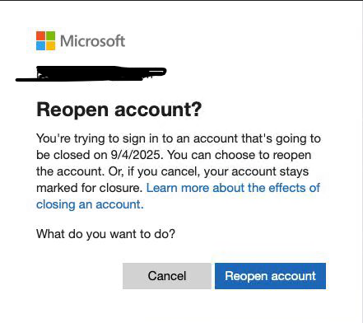Click the "marked for closure." text
The image size is (363, 323).
(x=90, y=188)
